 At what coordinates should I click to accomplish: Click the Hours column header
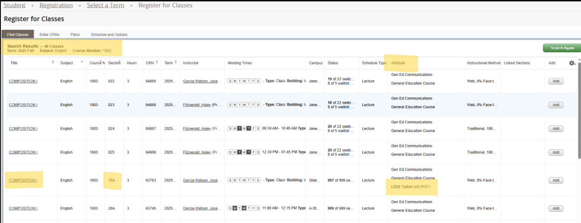point(132,63)
